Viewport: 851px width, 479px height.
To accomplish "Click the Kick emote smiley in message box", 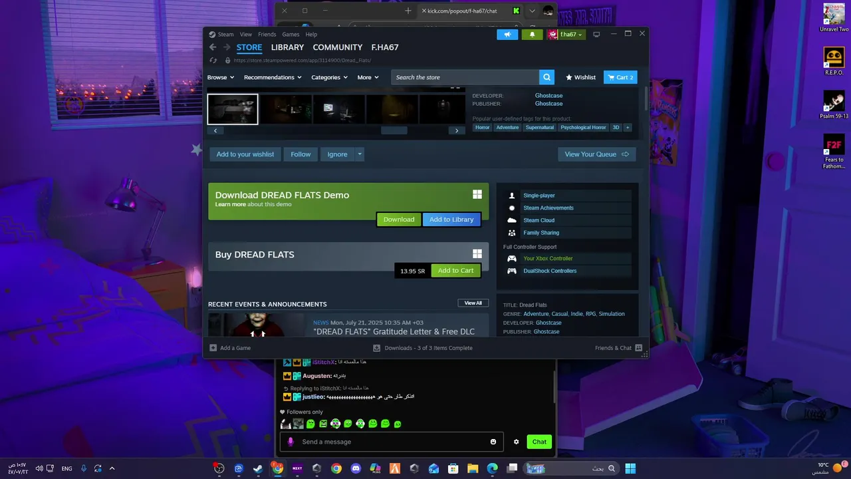I will pos(493,442).
